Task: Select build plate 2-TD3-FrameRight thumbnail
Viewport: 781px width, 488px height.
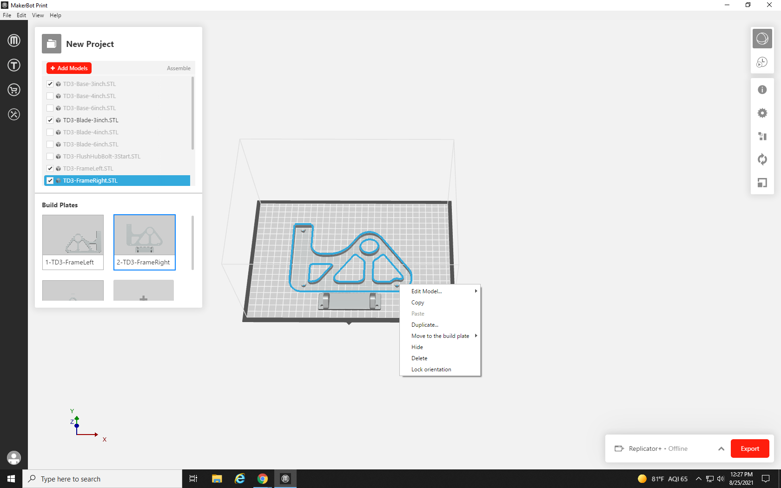Action: [145, 242]
